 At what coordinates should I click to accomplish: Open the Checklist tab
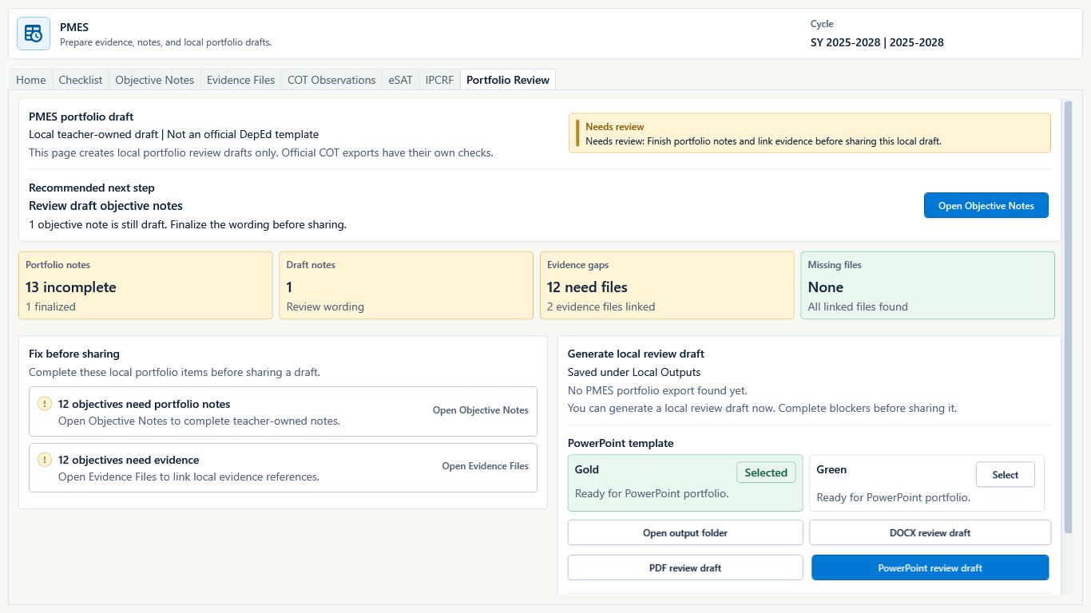point(81,80)
